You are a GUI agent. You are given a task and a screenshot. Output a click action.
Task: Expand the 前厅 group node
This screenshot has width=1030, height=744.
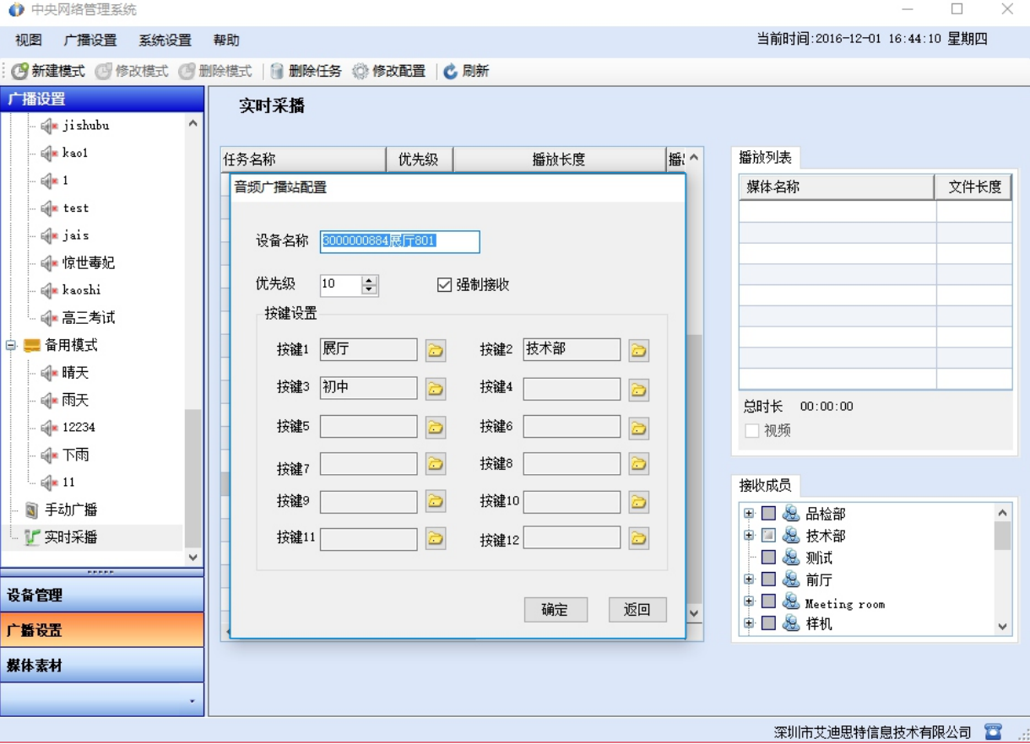click(x=748, y=580)
